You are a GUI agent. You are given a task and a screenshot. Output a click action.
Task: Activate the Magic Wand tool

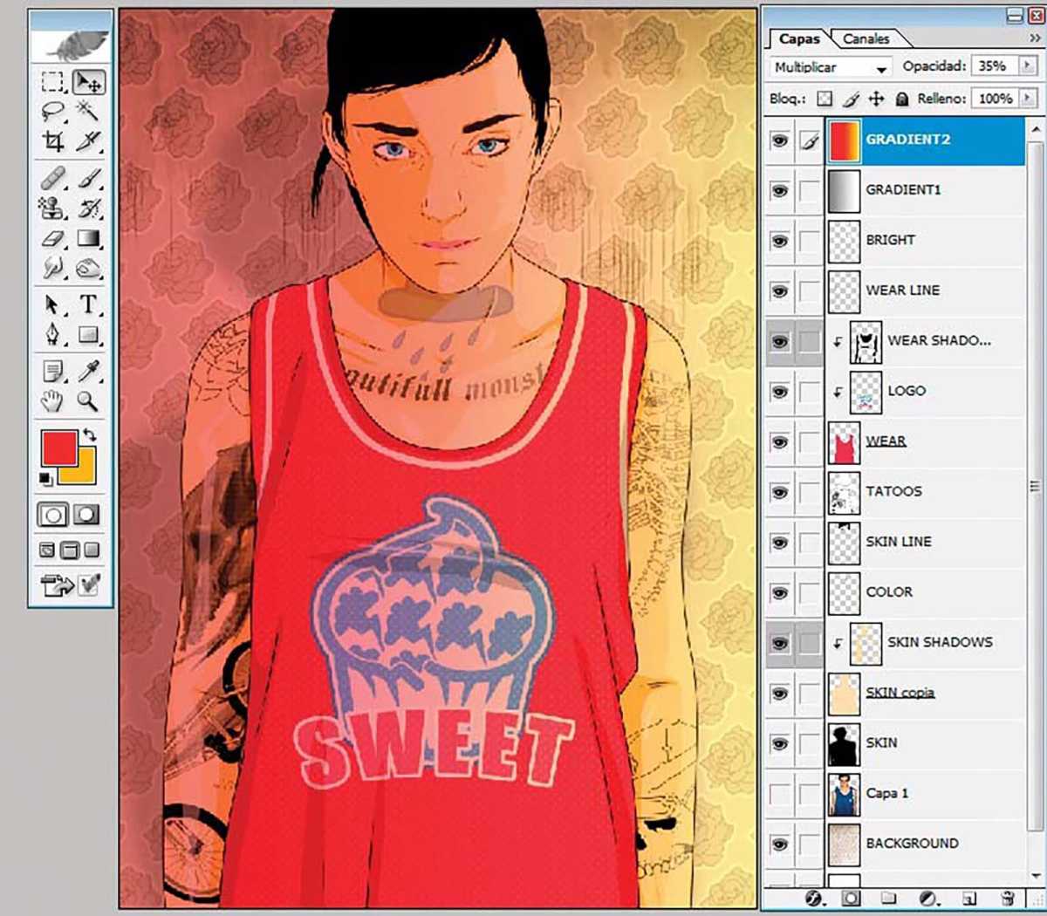[87, 112]
